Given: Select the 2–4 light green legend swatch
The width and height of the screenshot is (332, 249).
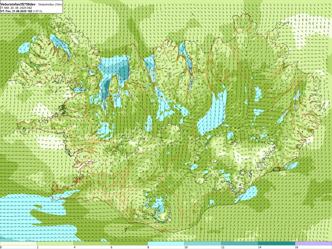Looking at the screenshot, I should (55, 244).
